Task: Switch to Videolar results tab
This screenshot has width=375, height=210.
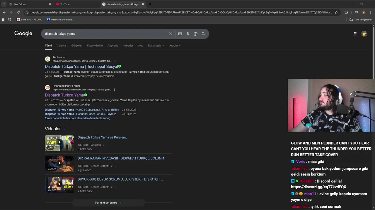Action: pyautogui.click(x=62, y=45)
